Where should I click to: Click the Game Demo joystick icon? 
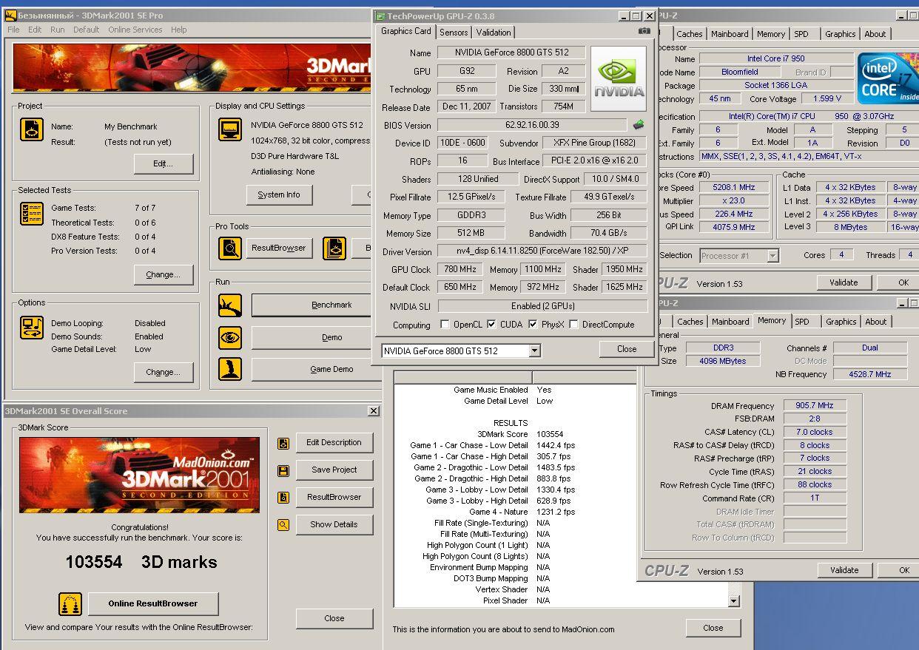coord(230,369)
